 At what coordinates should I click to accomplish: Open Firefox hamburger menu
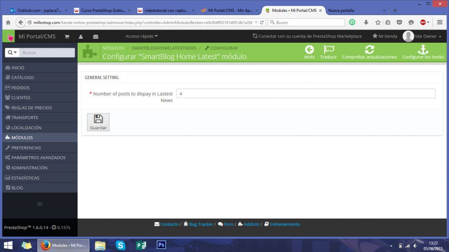click(440, 22)
